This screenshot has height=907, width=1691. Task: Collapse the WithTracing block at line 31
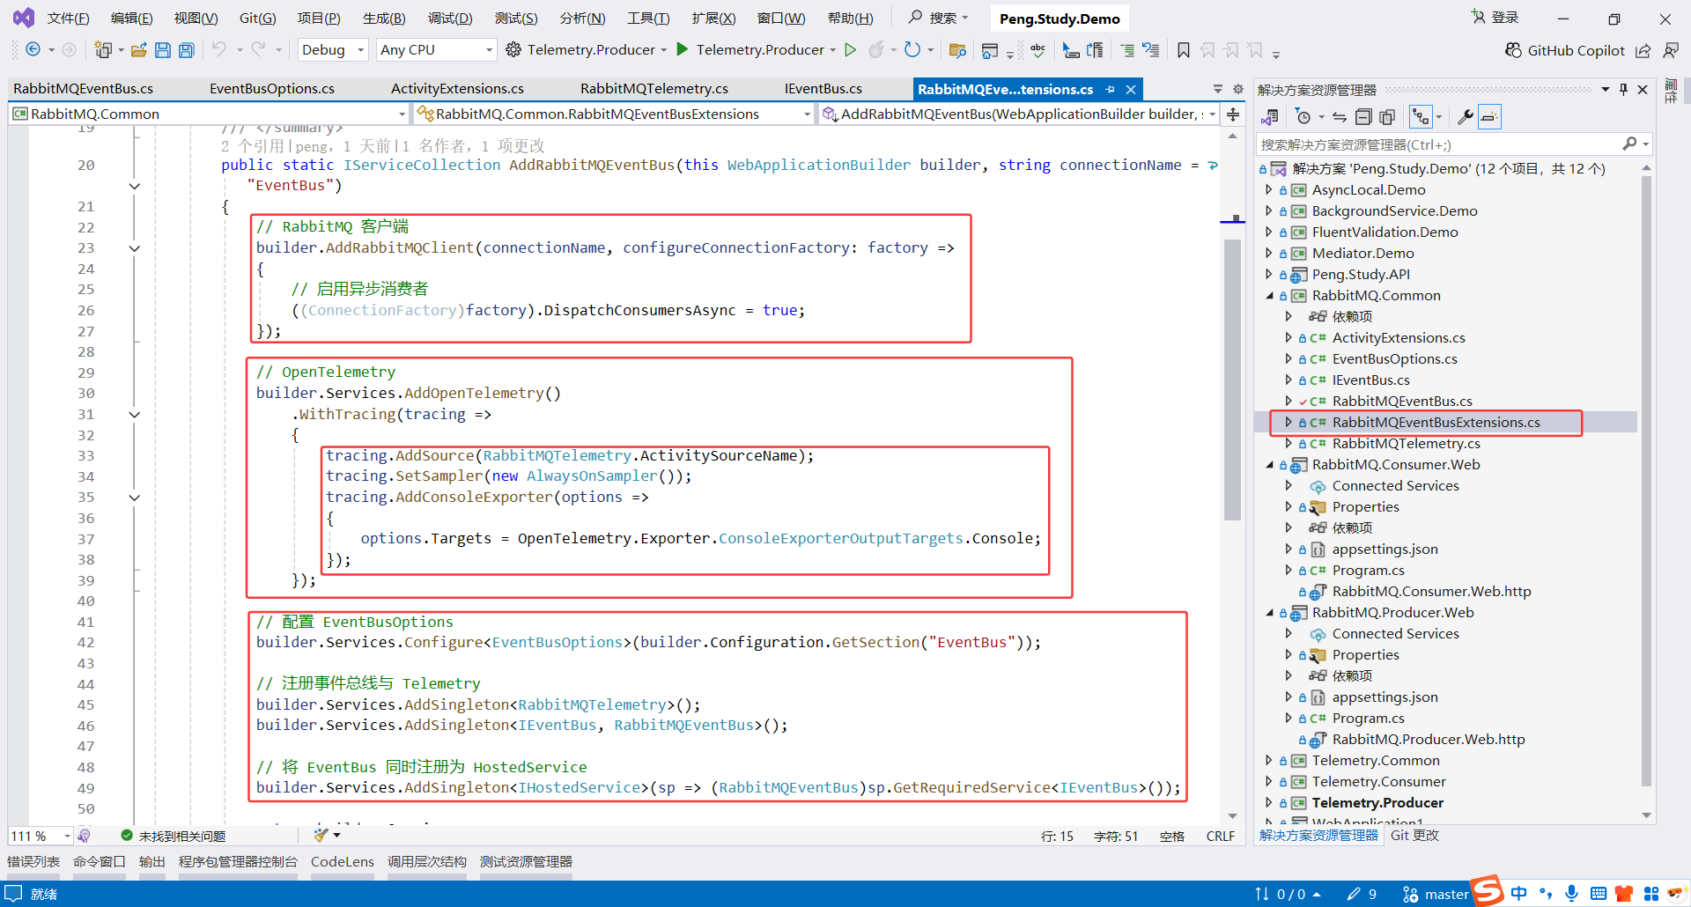135,415
